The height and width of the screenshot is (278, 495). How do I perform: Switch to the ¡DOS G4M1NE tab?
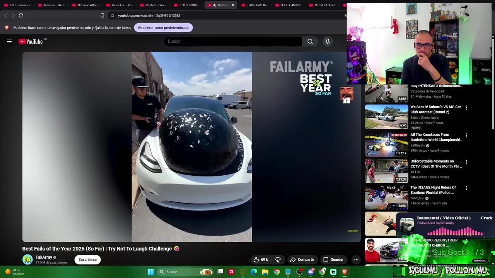click(x=289, y=5)
